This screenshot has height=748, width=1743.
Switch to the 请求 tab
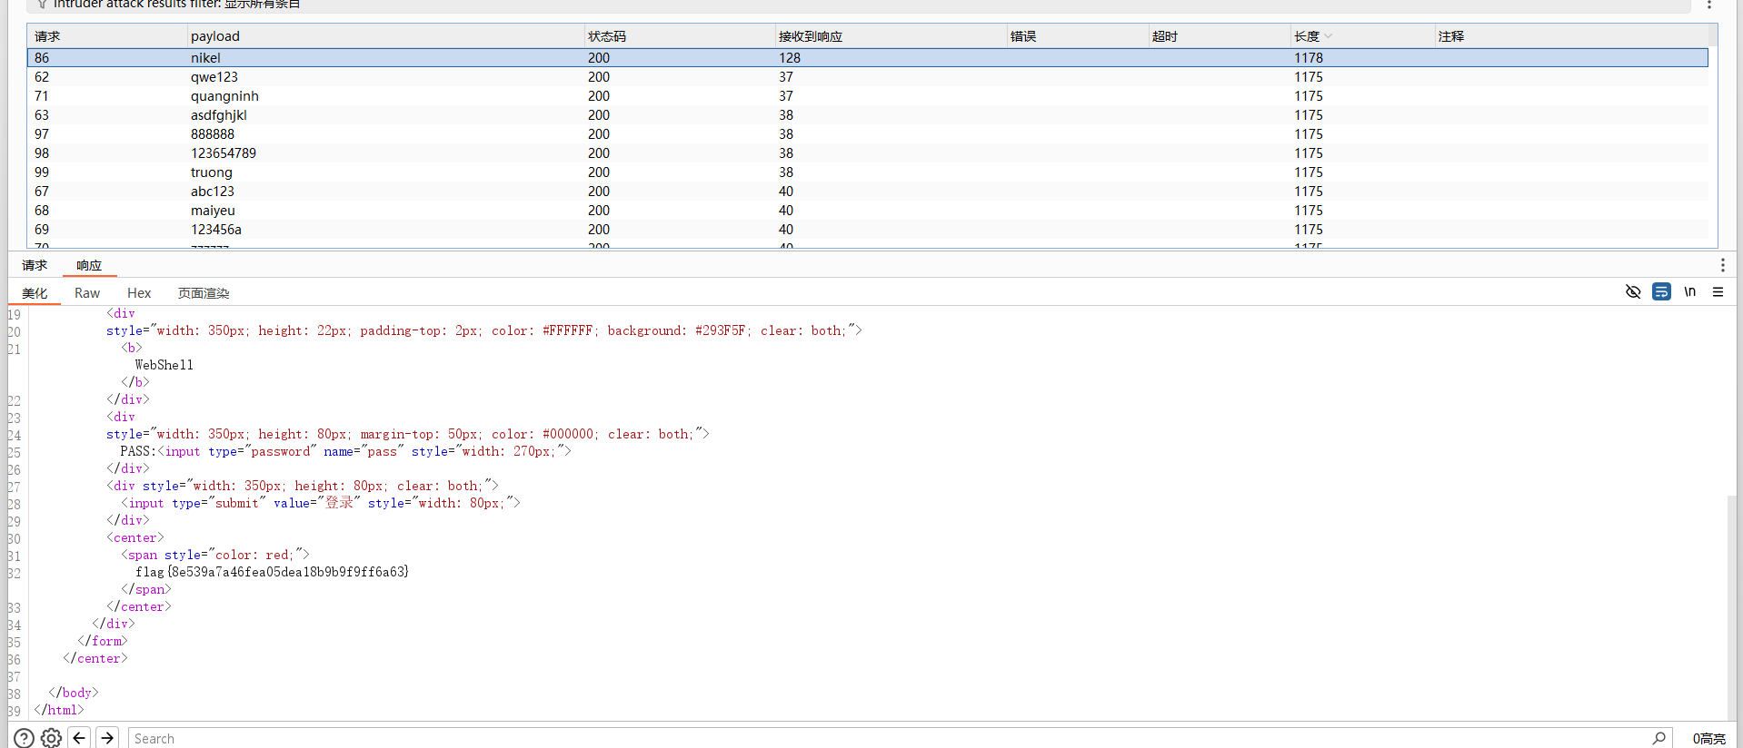pos(35,265)
